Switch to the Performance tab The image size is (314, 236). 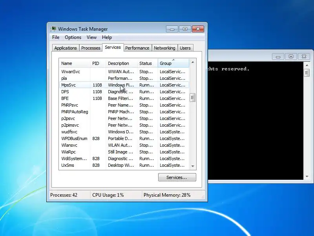[x=137, y=48]
